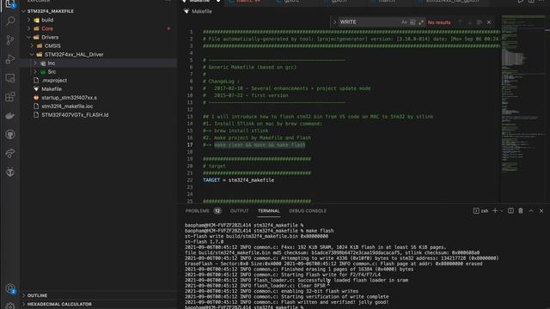This screenshot has height=309, width=550.
Task: Collapse the STM32F4_MAKEFILE root folder
Action: pos(23,11)
